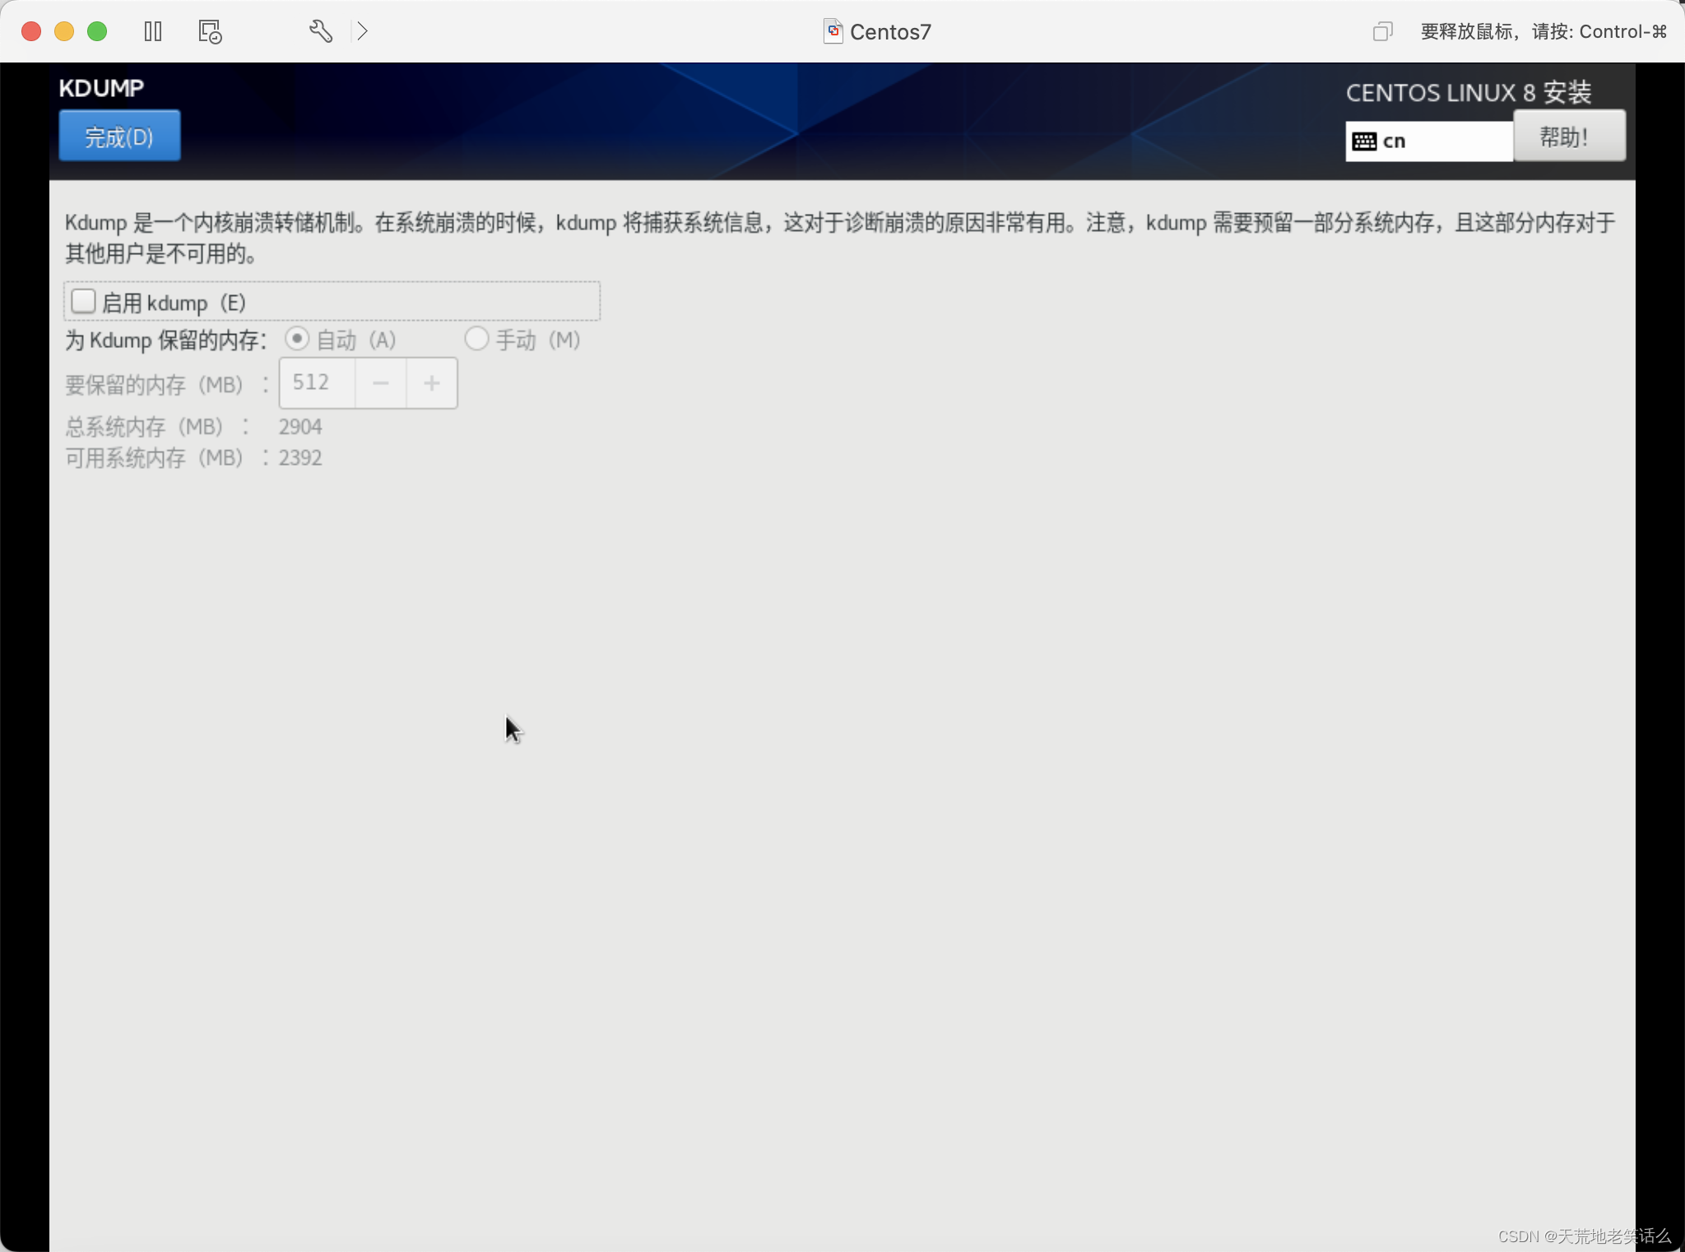This screenshot has height=1252, width=1685.
Task: Click the keyboard layout icon beside cn
Action: point(1364,141)
